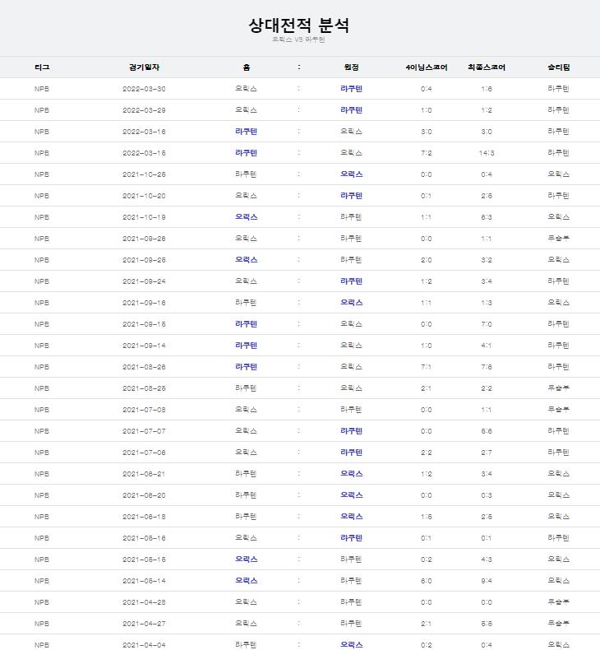600x650 pixels.
Task: Click the 승리팀 column header
Action: (x=559, y=67)
